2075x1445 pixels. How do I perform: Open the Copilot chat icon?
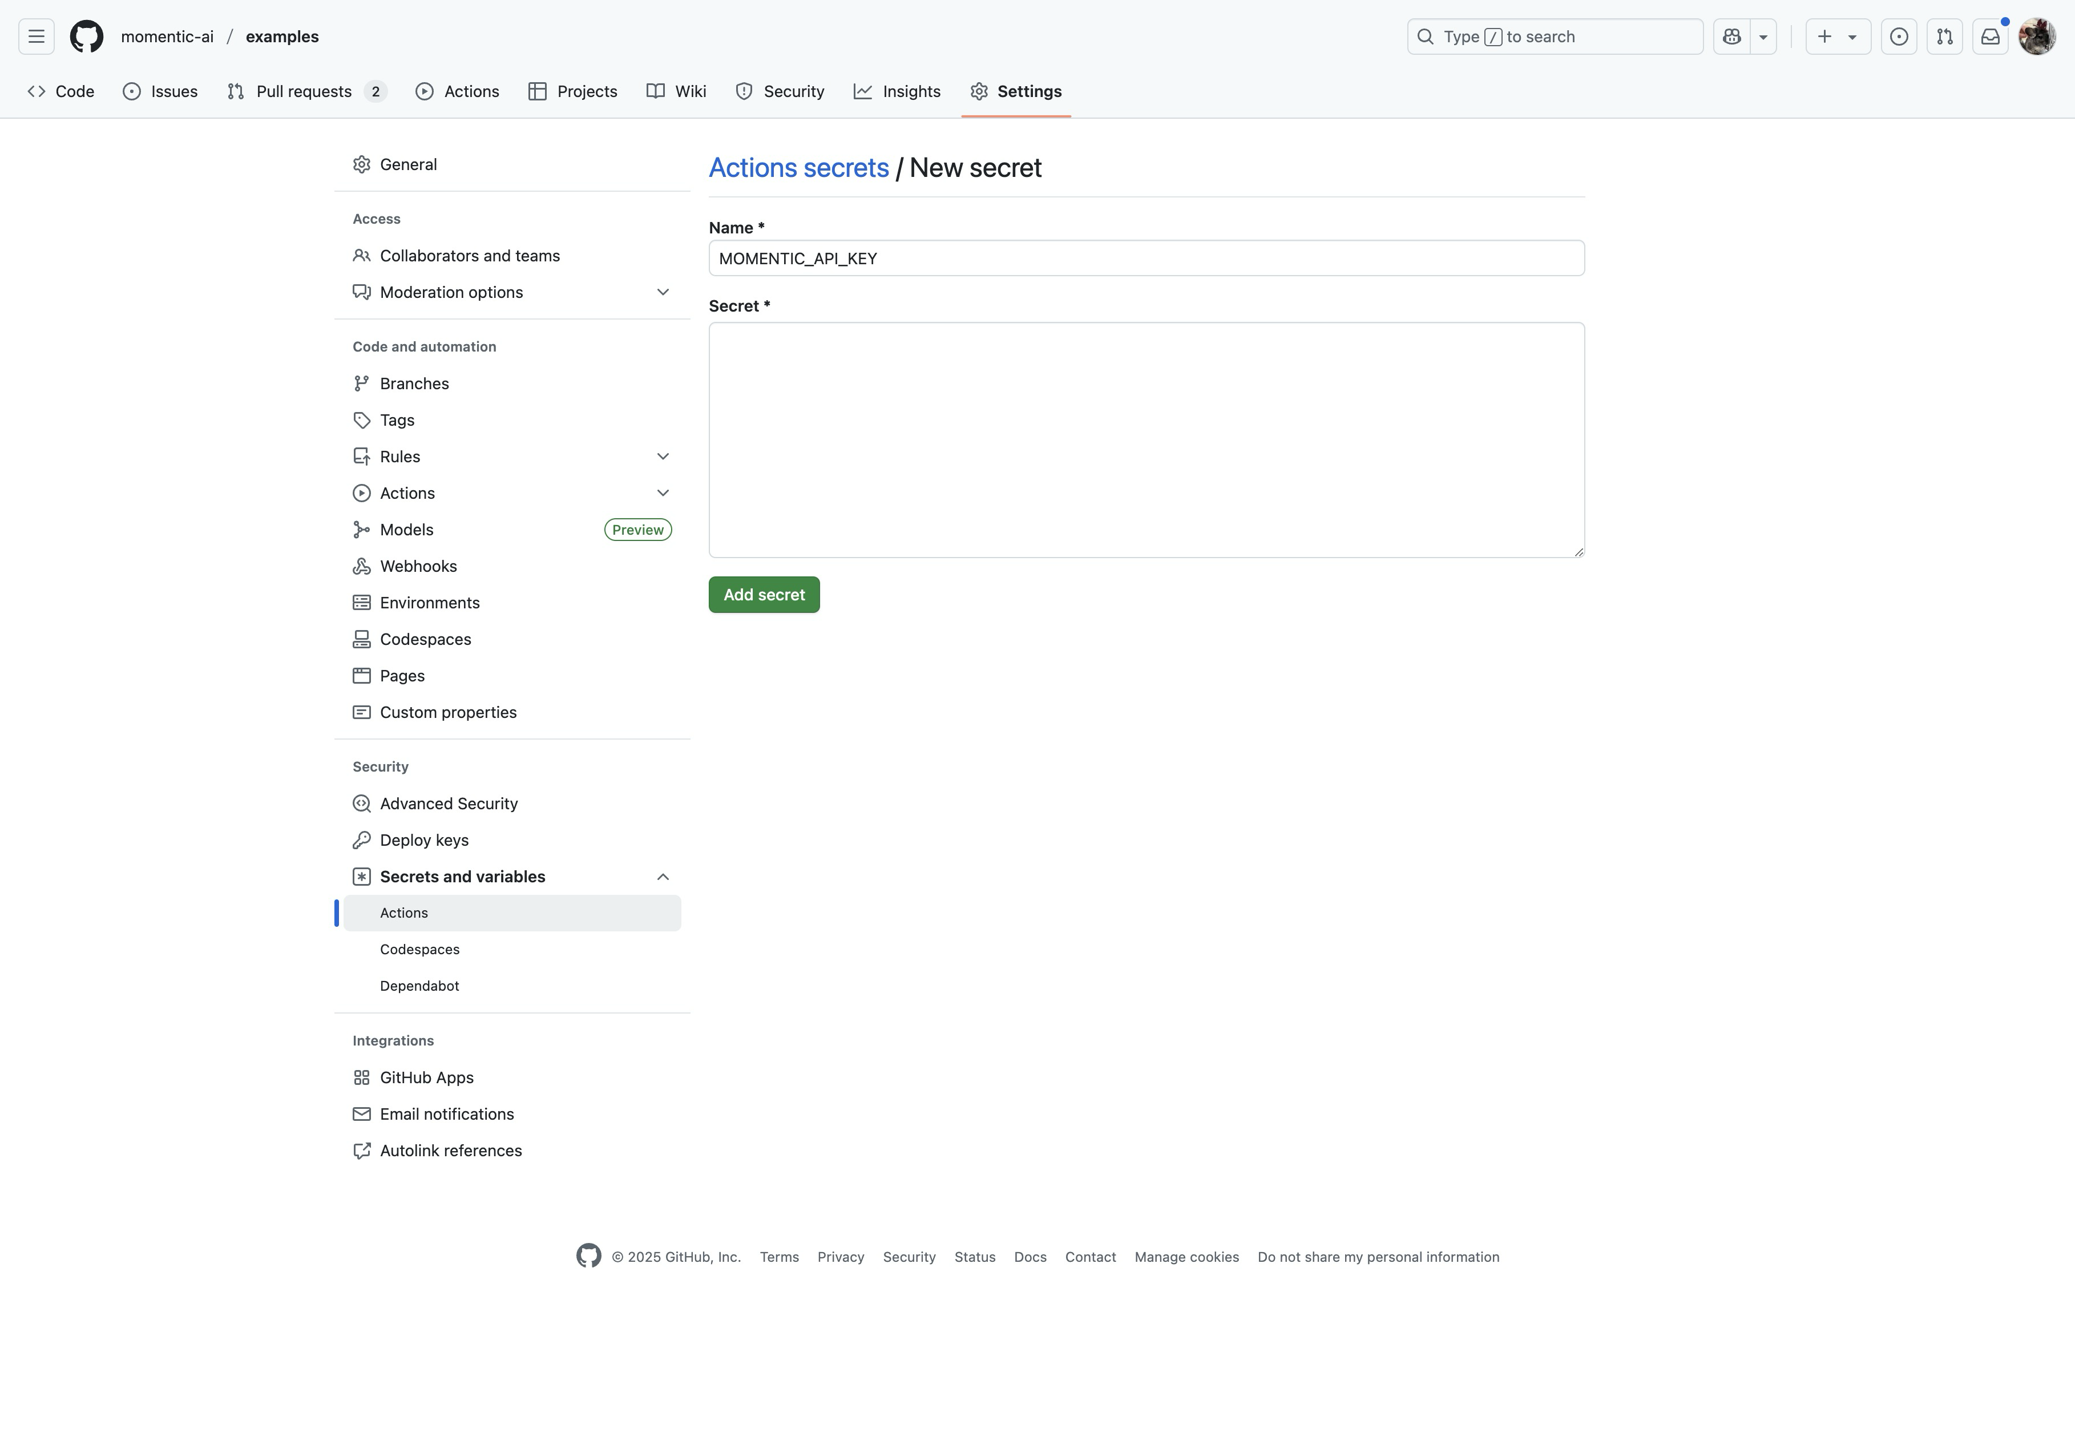click(x=1731, y=36)
